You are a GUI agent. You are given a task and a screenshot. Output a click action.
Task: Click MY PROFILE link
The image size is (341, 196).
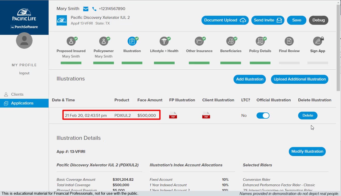[x=24, y=65]
